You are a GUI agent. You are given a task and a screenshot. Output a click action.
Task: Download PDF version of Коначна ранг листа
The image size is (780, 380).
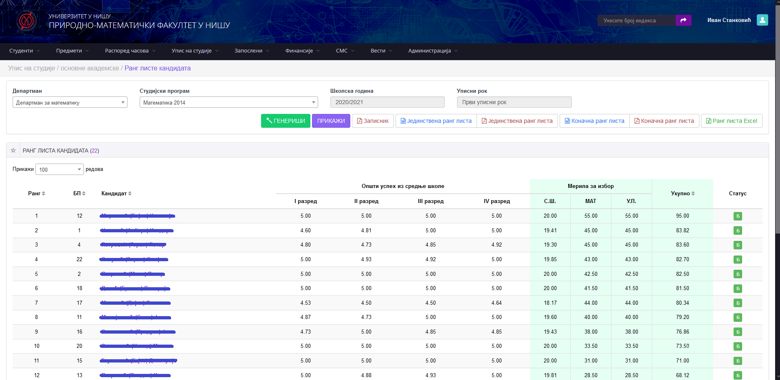click(x=664, y=121)
